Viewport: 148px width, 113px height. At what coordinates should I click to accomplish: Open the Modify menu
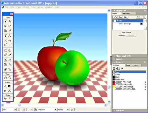[26, 7]
